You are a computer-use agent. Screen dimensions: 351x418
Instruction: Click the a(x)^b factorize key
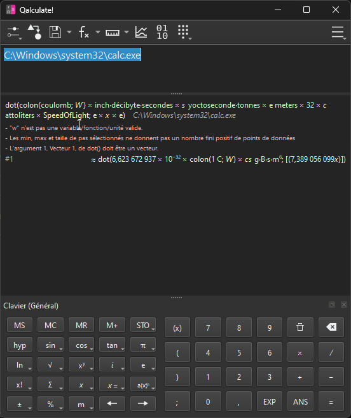(143, 384)
